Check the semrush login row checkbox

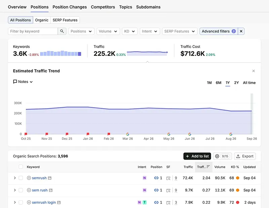tap(21, 202)
